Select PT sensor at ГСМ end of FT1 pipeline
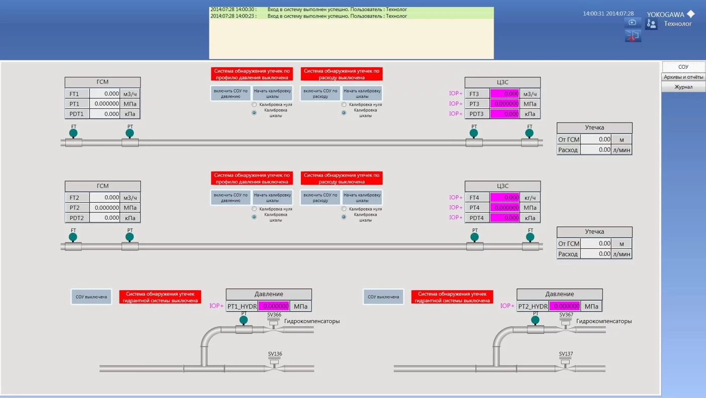 click(130, 133)
